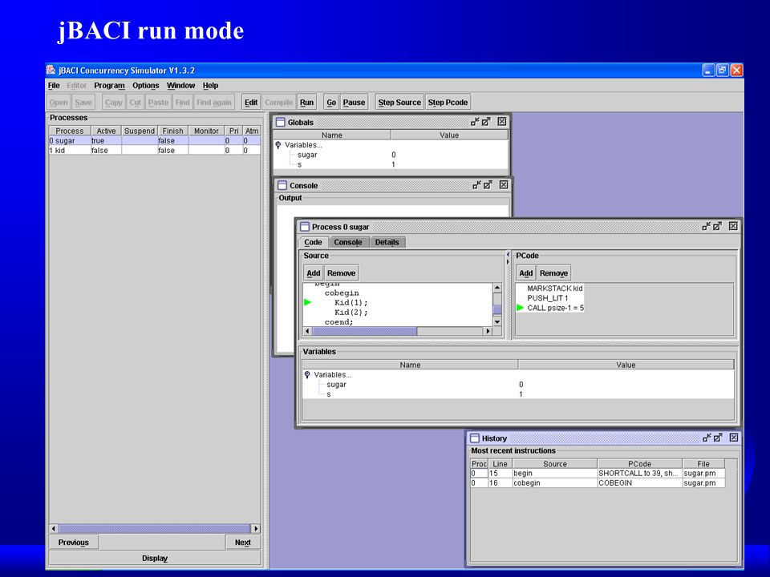The width and height of the screenshot is (770, 577).
Task: Click the Source pane scroll left arrow
Action: 307,331
